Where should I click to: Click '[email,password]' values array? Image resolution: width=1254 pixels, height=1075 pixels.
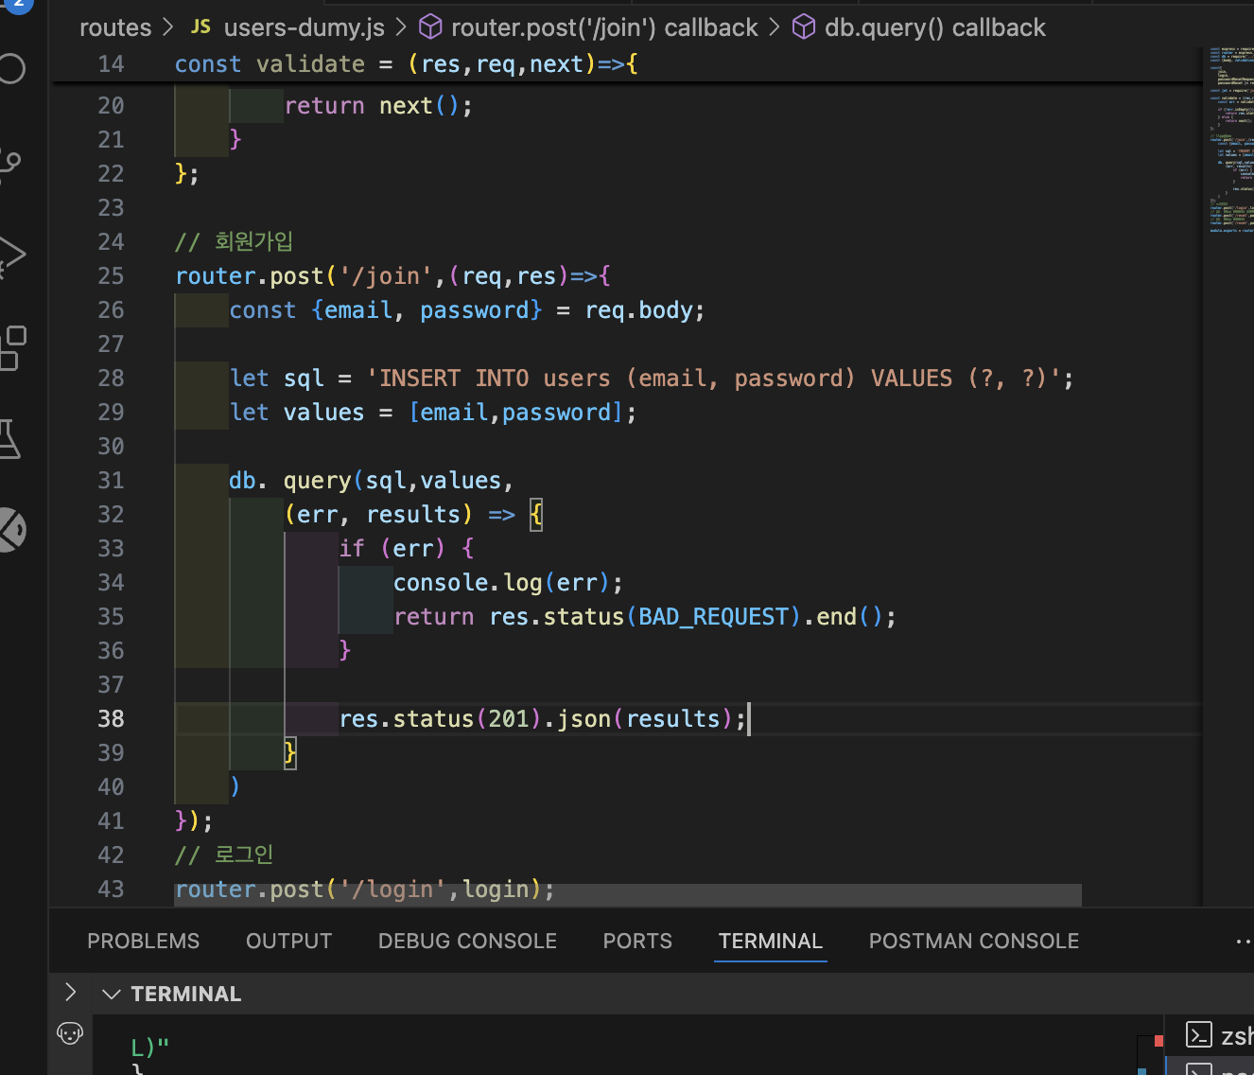point(515,413)
